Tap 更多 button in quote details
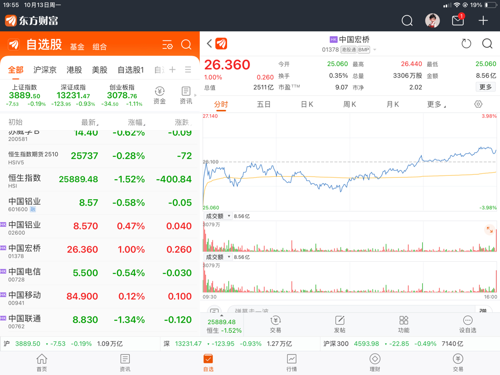The width and height of the screenshot is (500, 375). point(486,87)
